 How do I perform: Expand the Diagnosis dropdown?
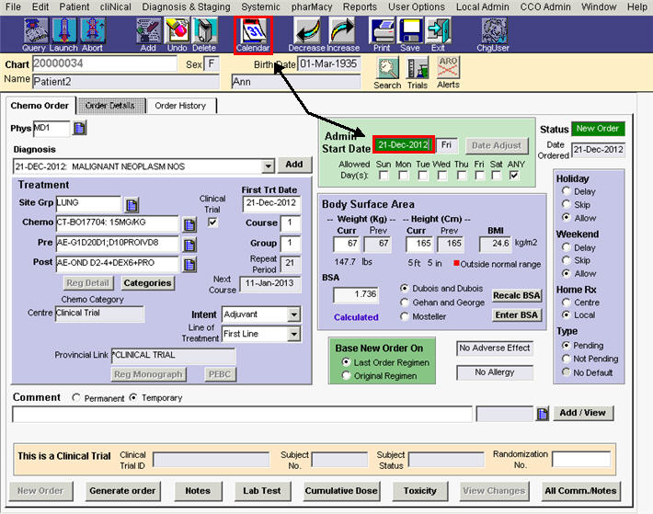tap(269, 166)
